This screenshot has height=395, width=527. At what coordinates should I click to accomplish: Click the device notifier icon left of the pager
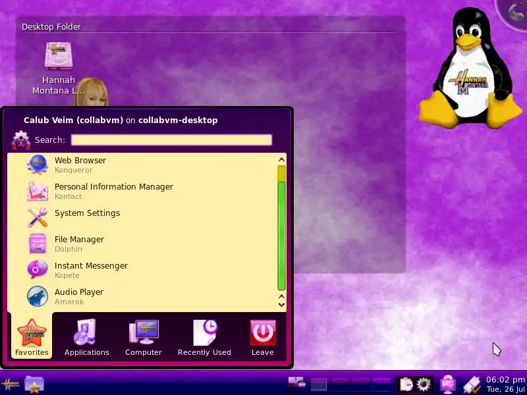[x=297, y=383]
